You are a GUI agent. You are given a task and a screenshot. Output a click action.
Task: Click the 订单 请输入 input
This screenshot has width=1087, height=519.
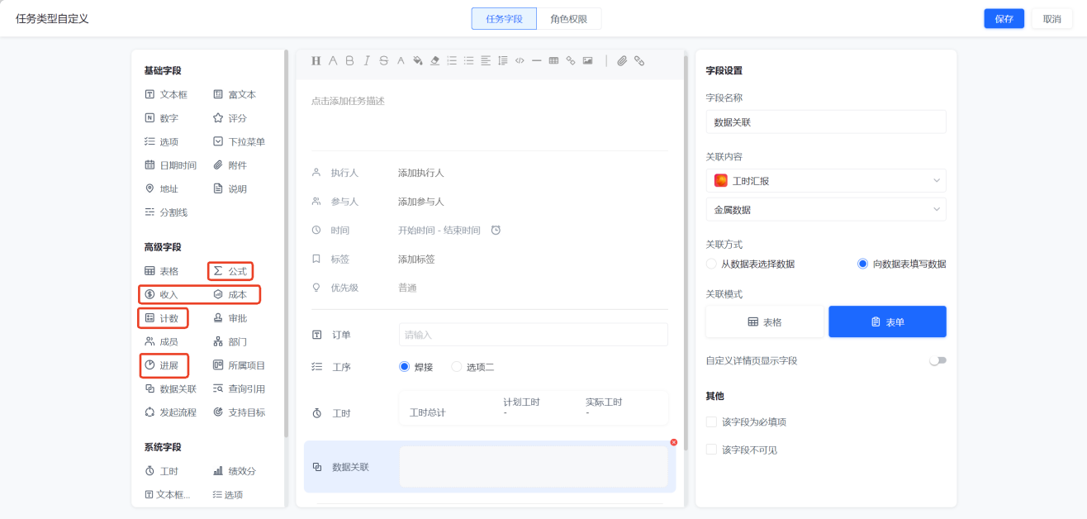pos(534,335)
